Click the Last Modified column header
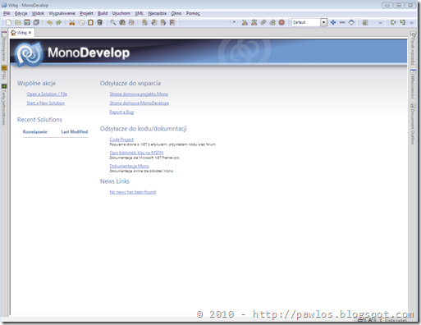This screenshot has height=325, width=421. click(x=75, y=131)
